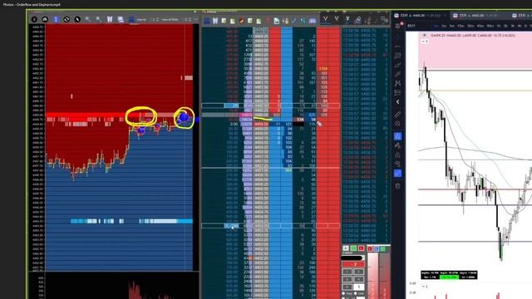The image size is (532, 299).
Task: Click the green button in the order entry panel
Action: click(353, 248)
